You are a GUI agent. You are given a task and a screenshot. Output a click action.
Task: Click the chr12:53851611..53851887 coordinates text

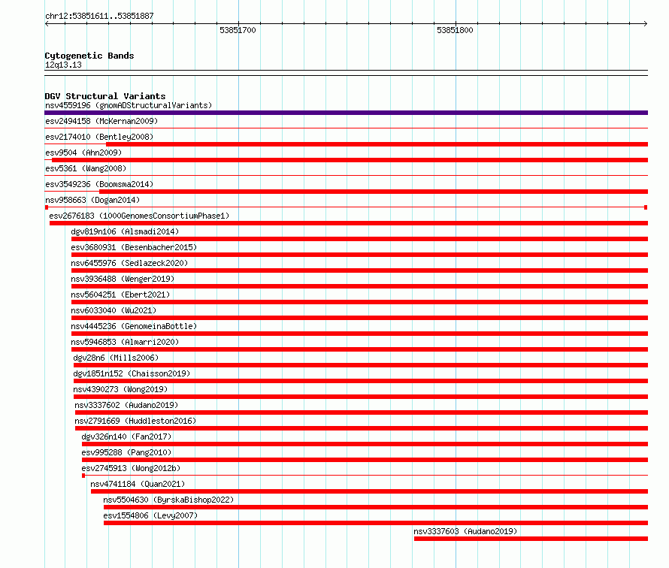click(99, 16)
